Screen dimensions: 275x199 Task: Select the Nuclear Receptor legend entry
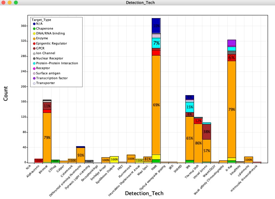(48, 58)
